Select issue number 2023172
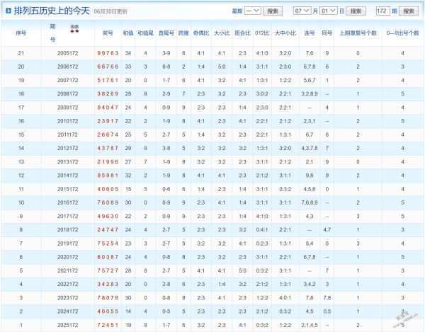 tap(67, 298)
